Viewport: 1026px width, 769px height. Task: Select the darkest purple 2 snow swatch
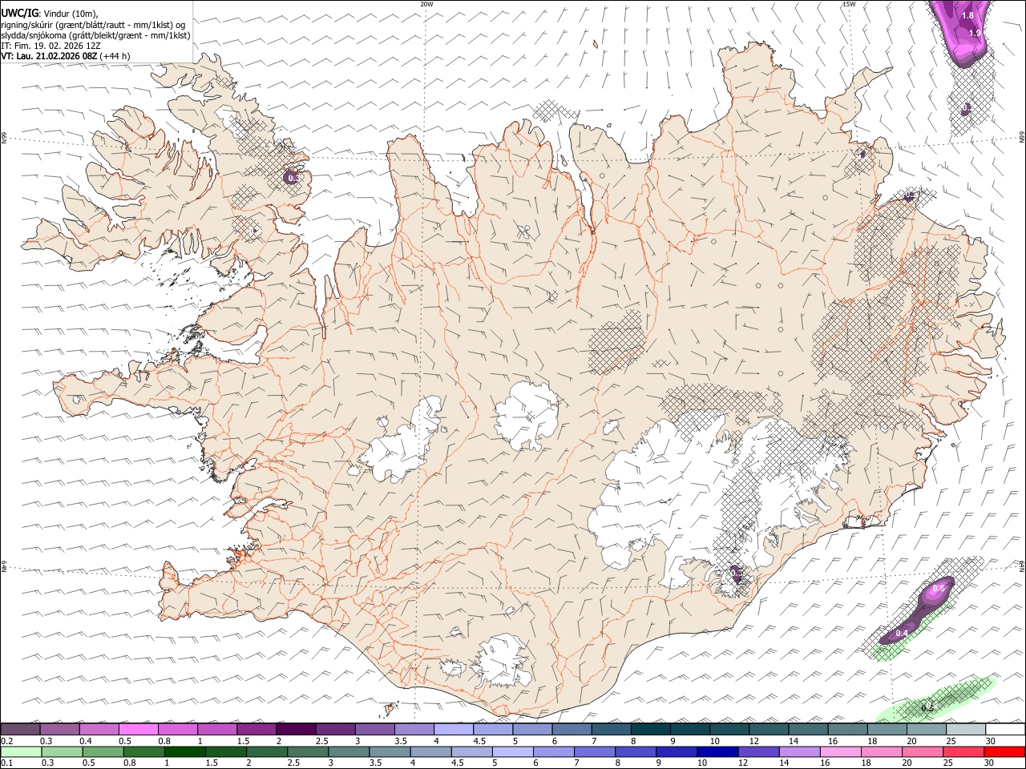coord(296,730)
